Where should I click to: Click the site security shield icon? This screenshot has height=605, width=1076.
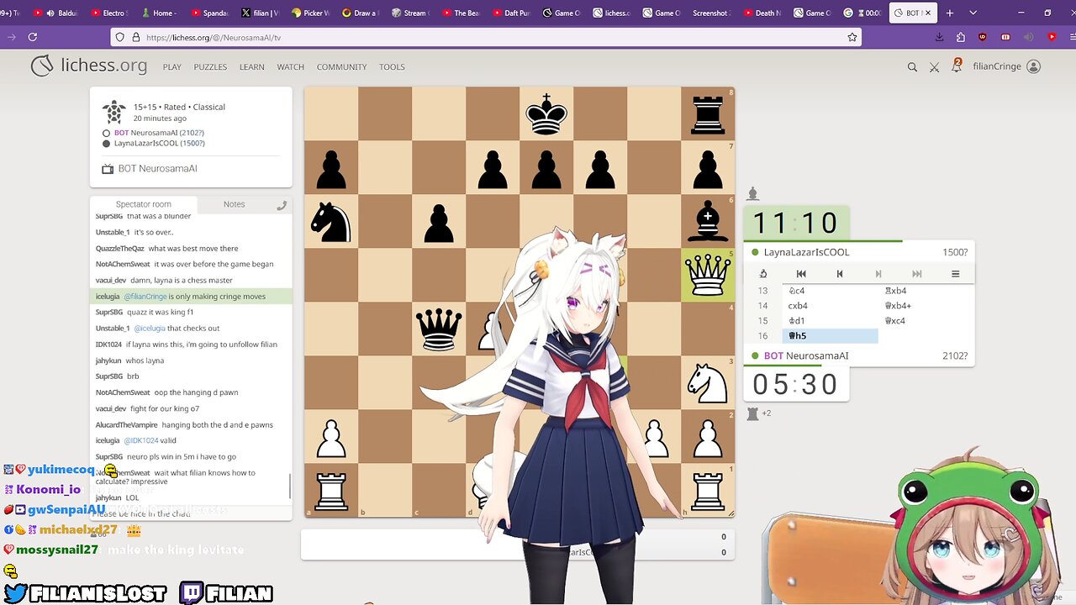coord(120,37)
